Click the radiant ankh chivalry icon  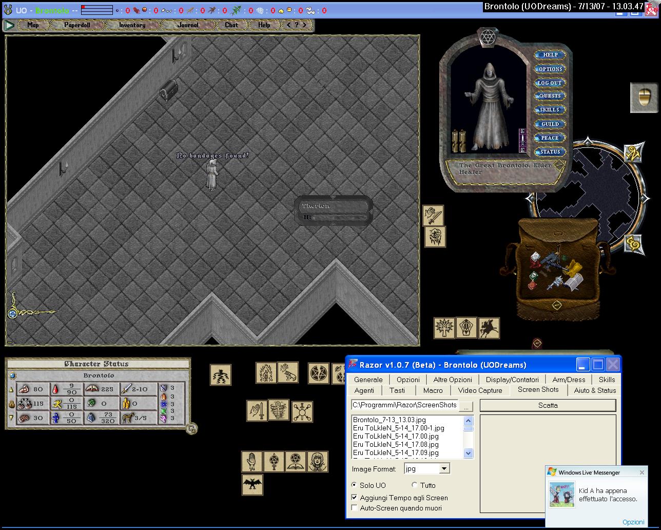pos(444,328)
